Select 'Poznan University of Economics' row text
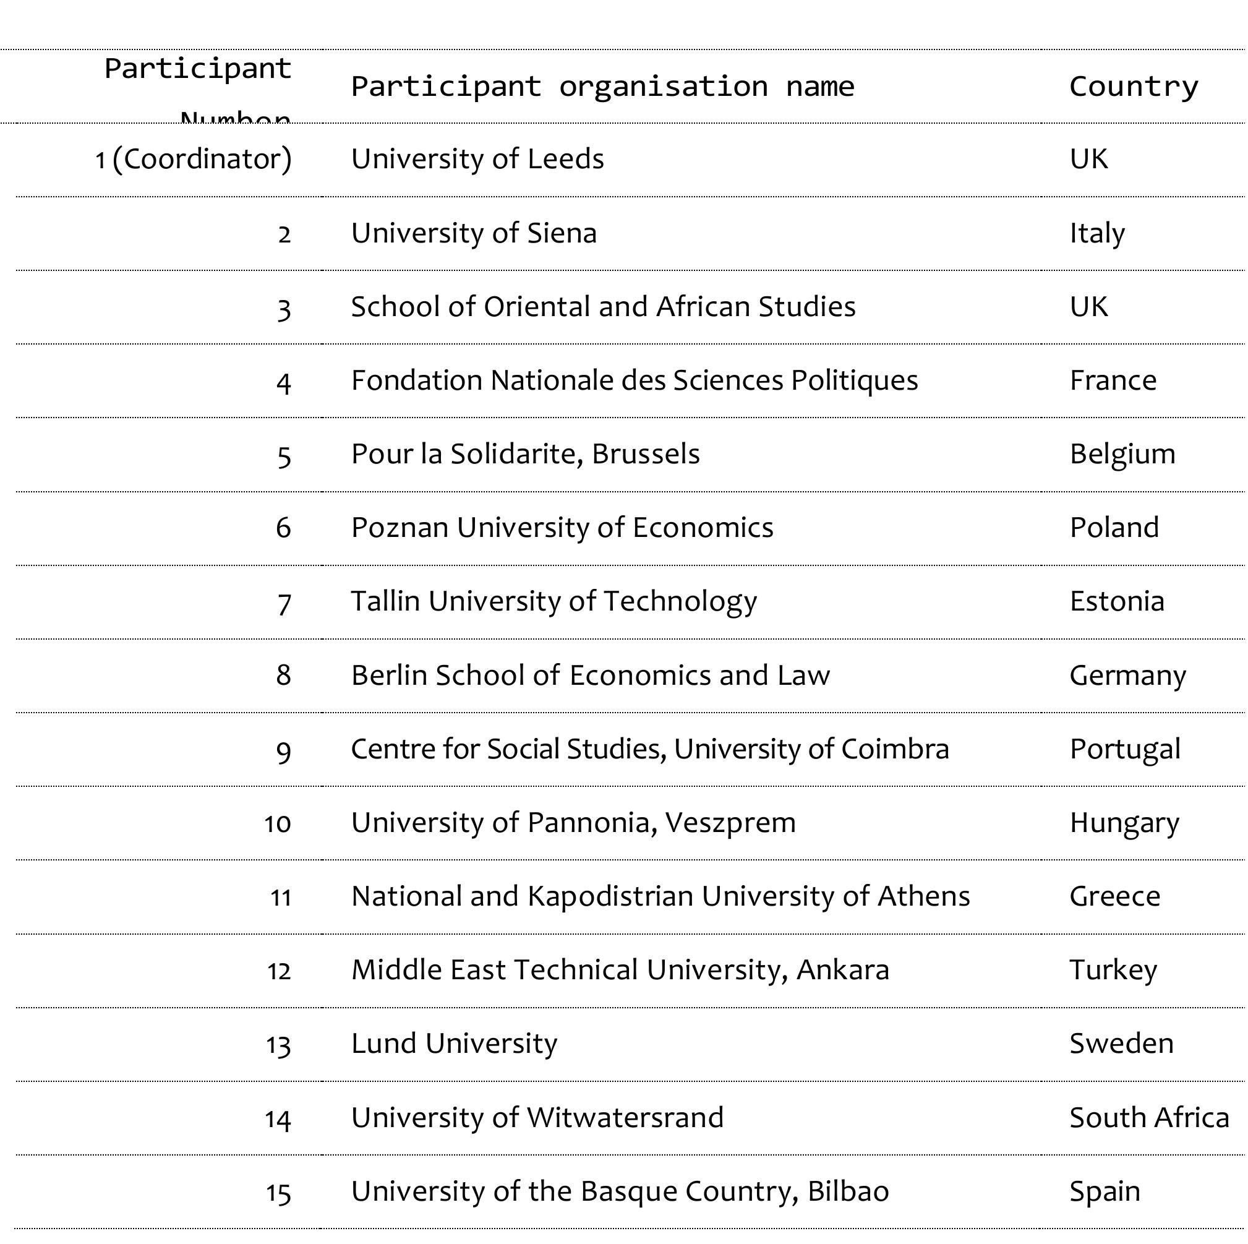The height and width of the screenshot is (1244, 1248). tap(562, 528)
